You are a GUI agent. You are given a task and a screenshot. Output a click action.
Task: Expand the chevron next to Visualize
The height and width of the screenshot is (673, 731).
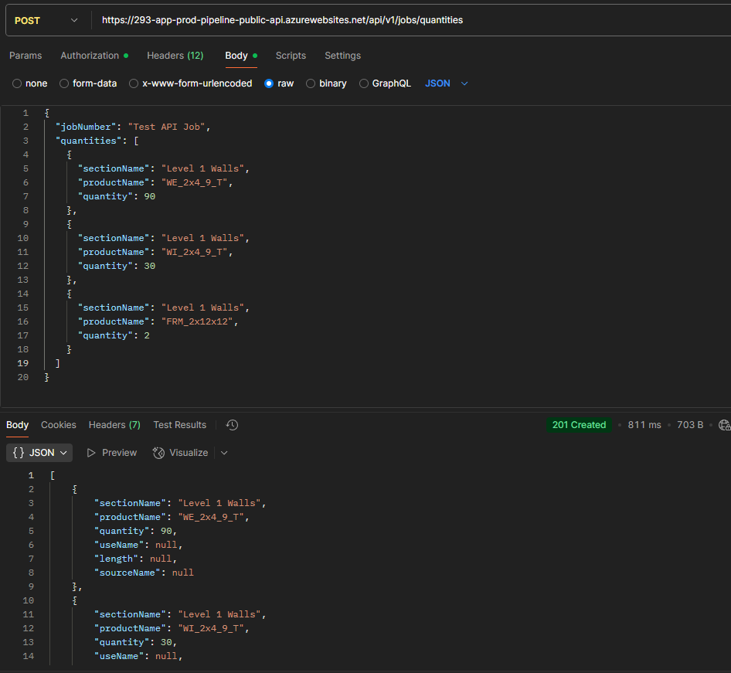point(224,453)
